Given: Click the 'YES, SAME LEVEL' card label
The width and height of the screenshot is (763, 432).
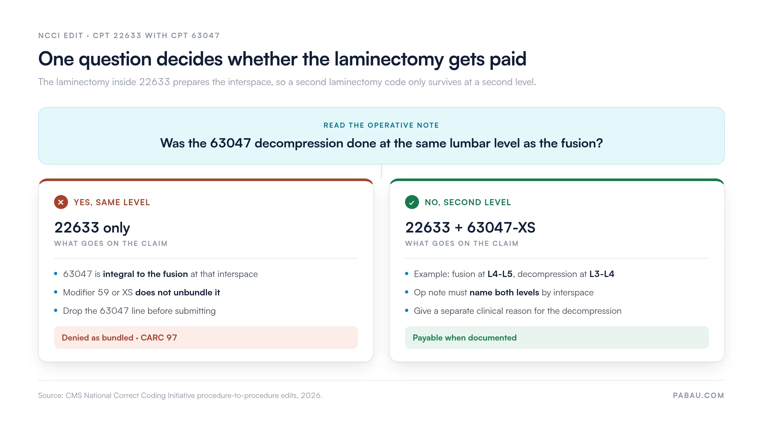Looking at the screenshot, I should [x=112, y=202].
